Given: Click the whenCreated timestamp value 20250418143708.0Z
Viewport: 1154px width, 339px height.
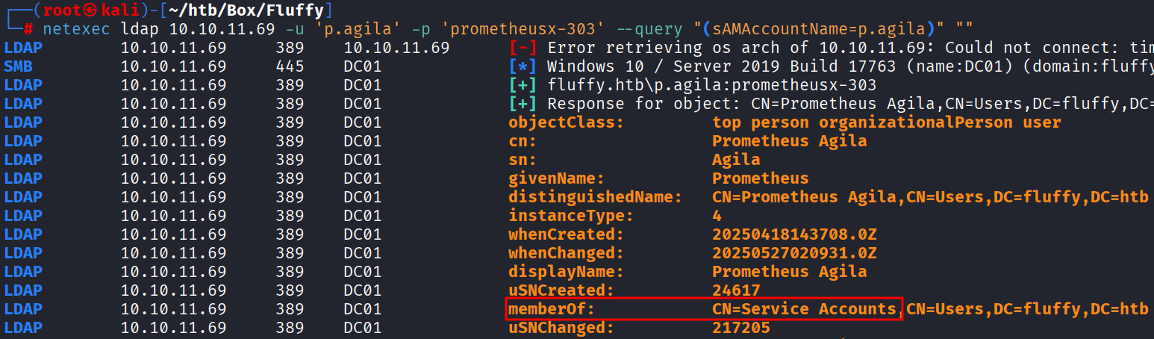Looking at the screenshot, I should pyautogui.click(x=794, y=234).
